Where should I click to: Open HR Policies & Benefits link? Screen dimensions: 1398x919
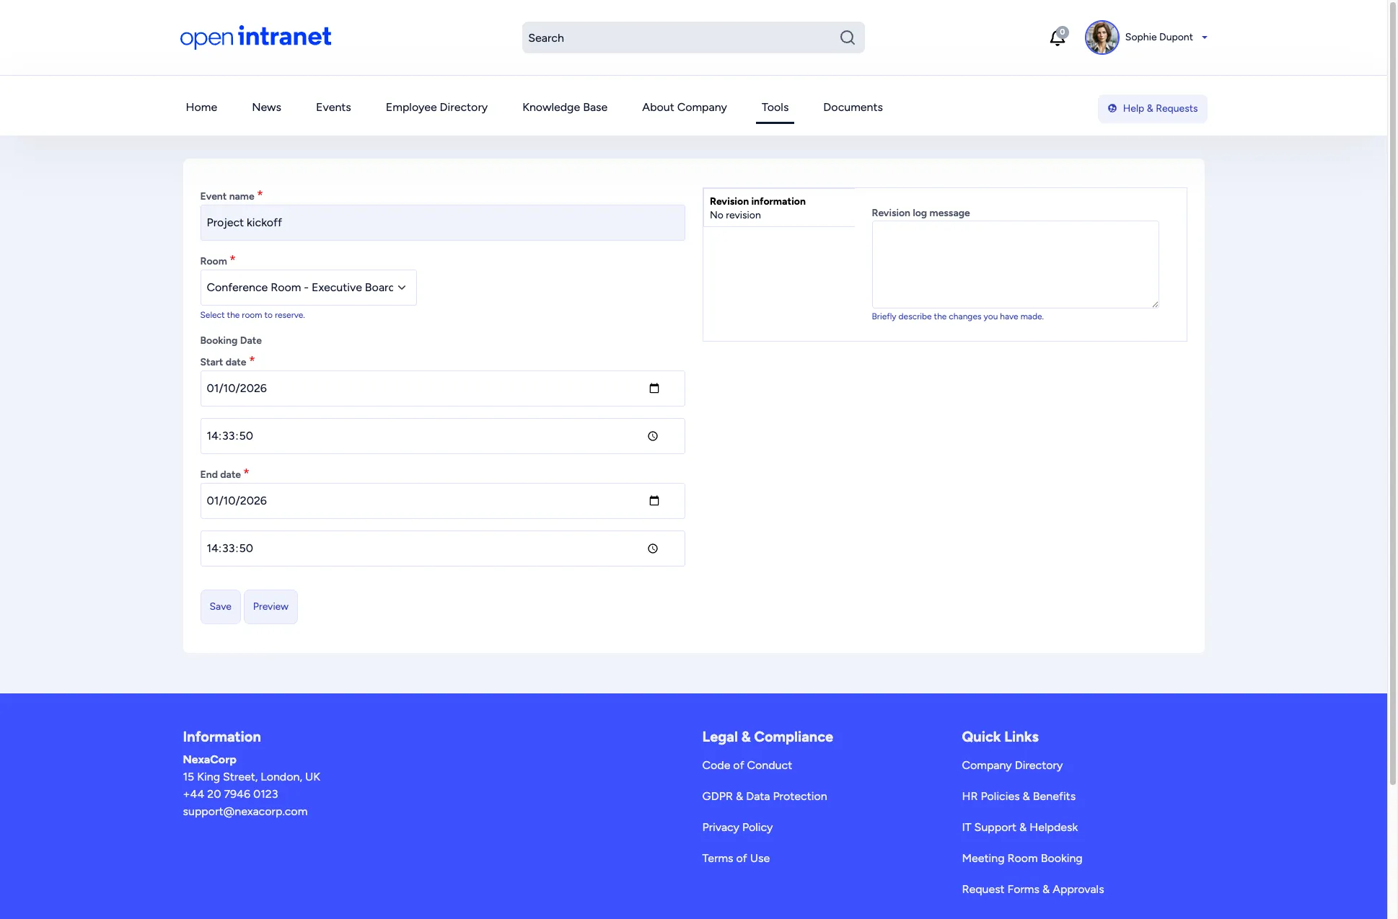coord(1019,796)
